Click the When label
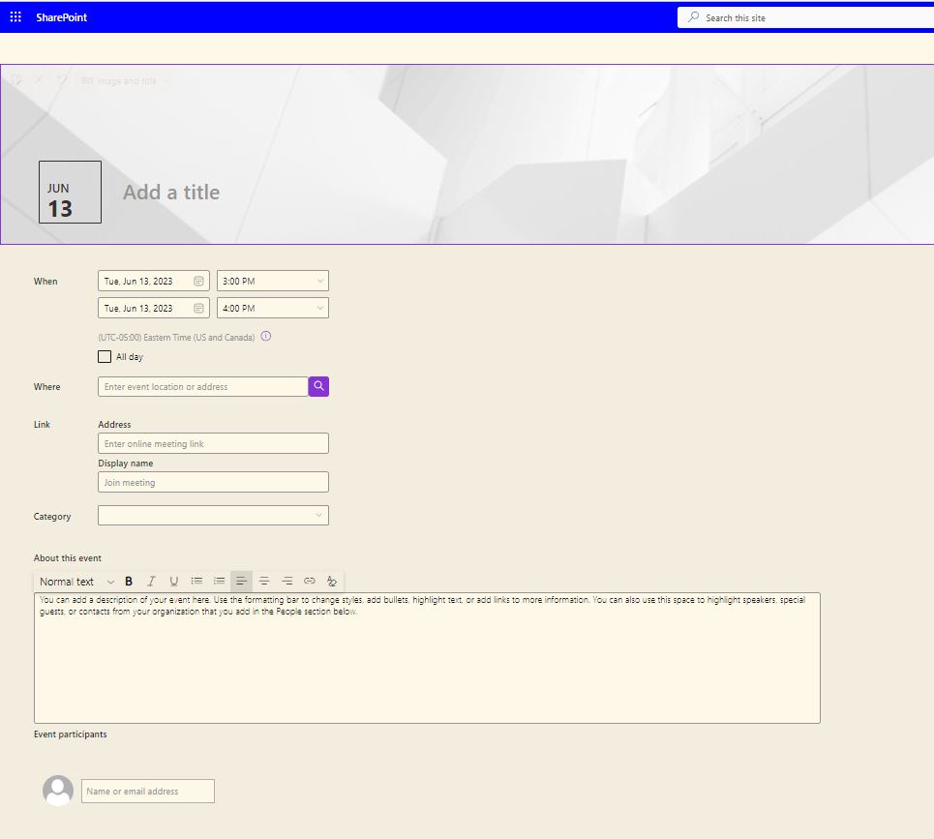 tap(45, 281)
